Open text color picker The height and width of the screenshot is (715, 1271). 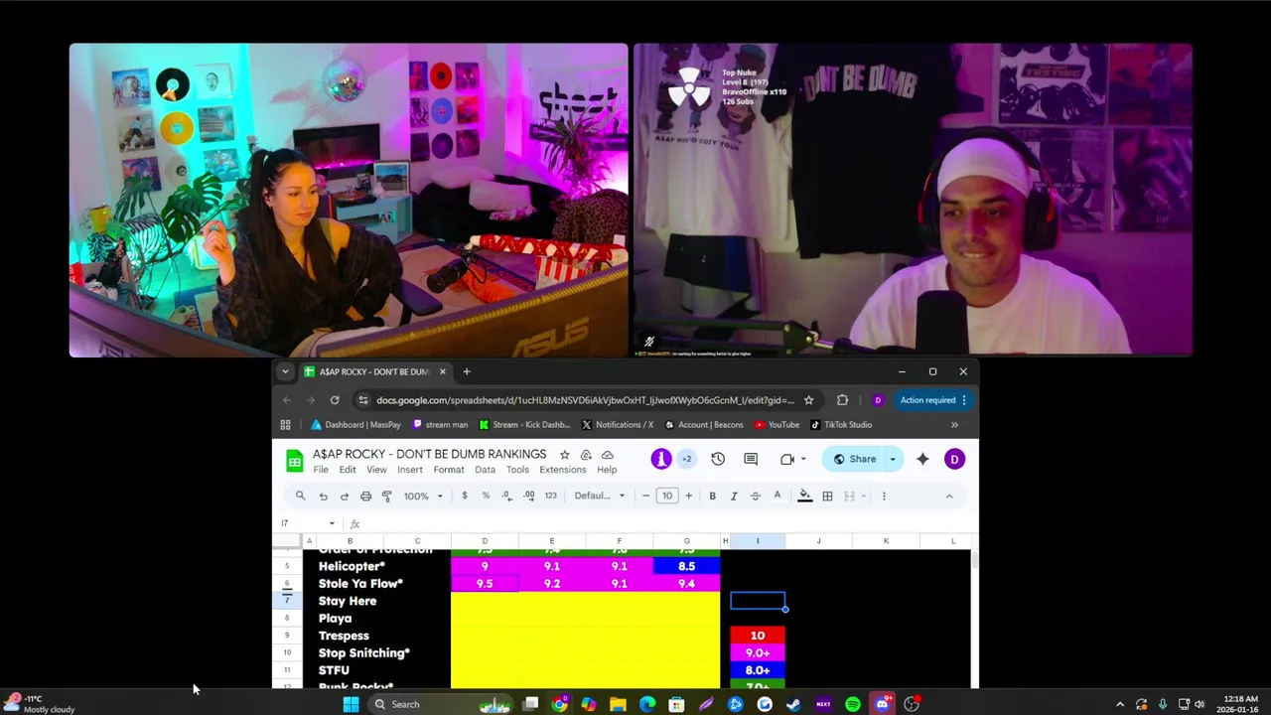pyautogui.click(x=777, y=496)
